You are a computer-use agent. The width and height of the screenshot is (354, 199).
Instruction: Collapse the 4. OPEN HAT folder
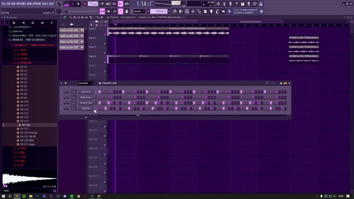[x=24, y=63]
